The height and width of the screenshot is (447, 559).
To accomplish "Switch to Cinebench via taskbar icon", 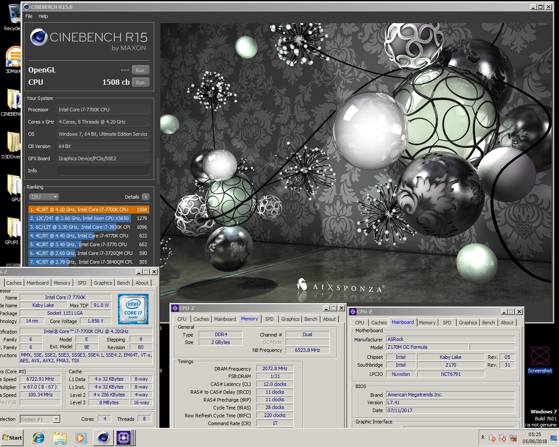I will [104, 438].
